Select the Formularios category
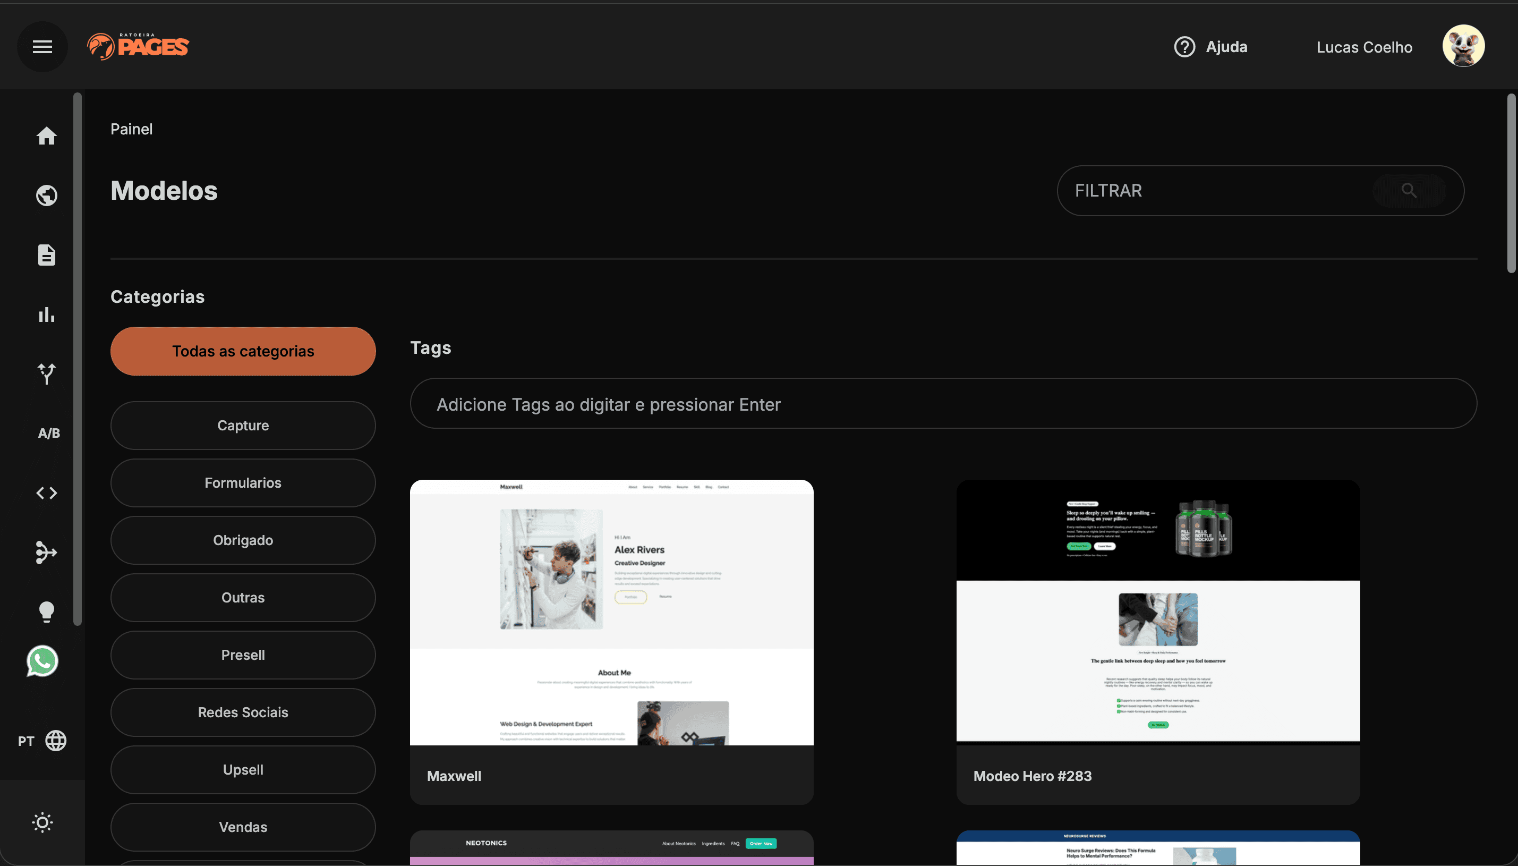This screenshot has height=866, width=1518. tap(243, 482)
